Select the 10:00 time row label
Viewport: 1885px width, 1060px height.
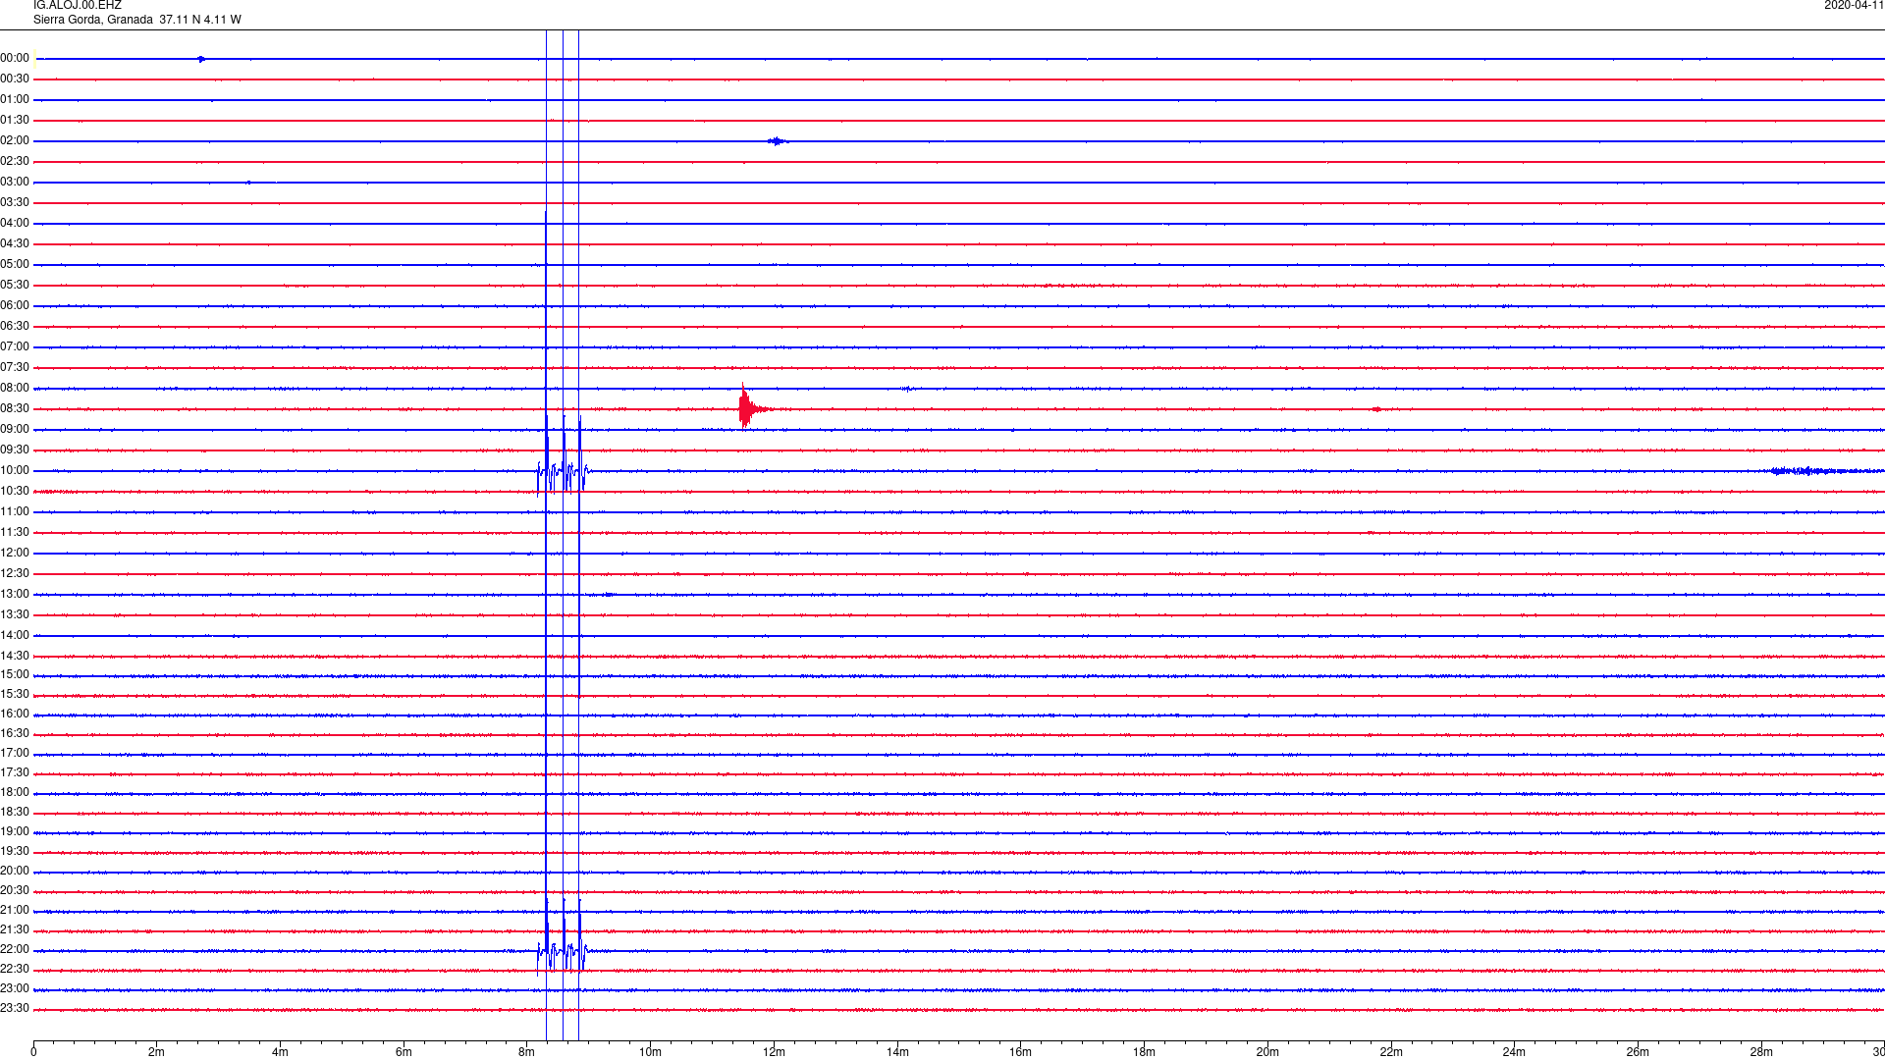[15, 471]
